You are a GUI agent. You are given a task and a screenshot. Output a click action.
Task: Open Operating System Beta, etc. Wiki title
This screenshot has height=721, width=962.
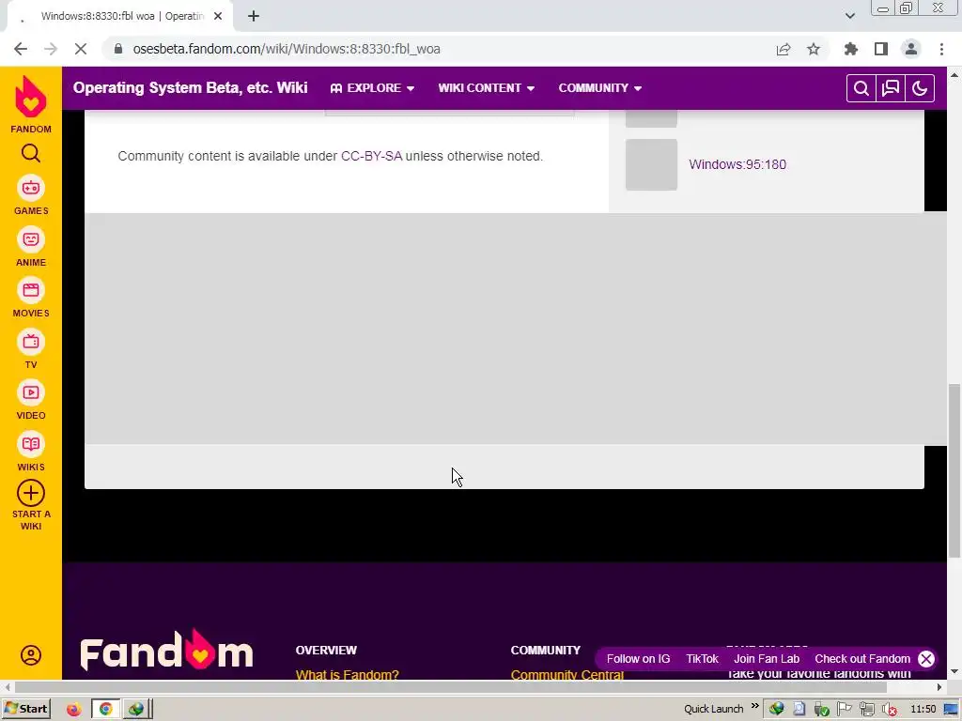point(190,87)
